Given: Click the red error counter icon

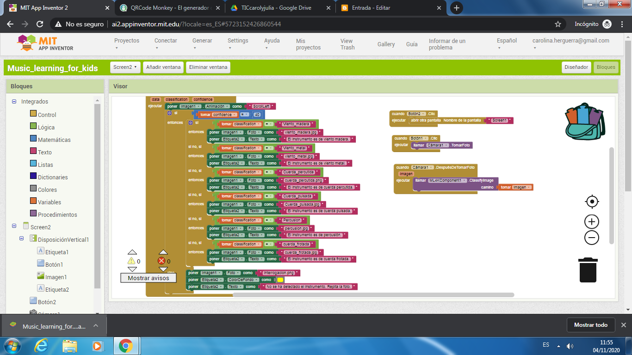Looking at the screenshot, I should click(x=162, y=261).
